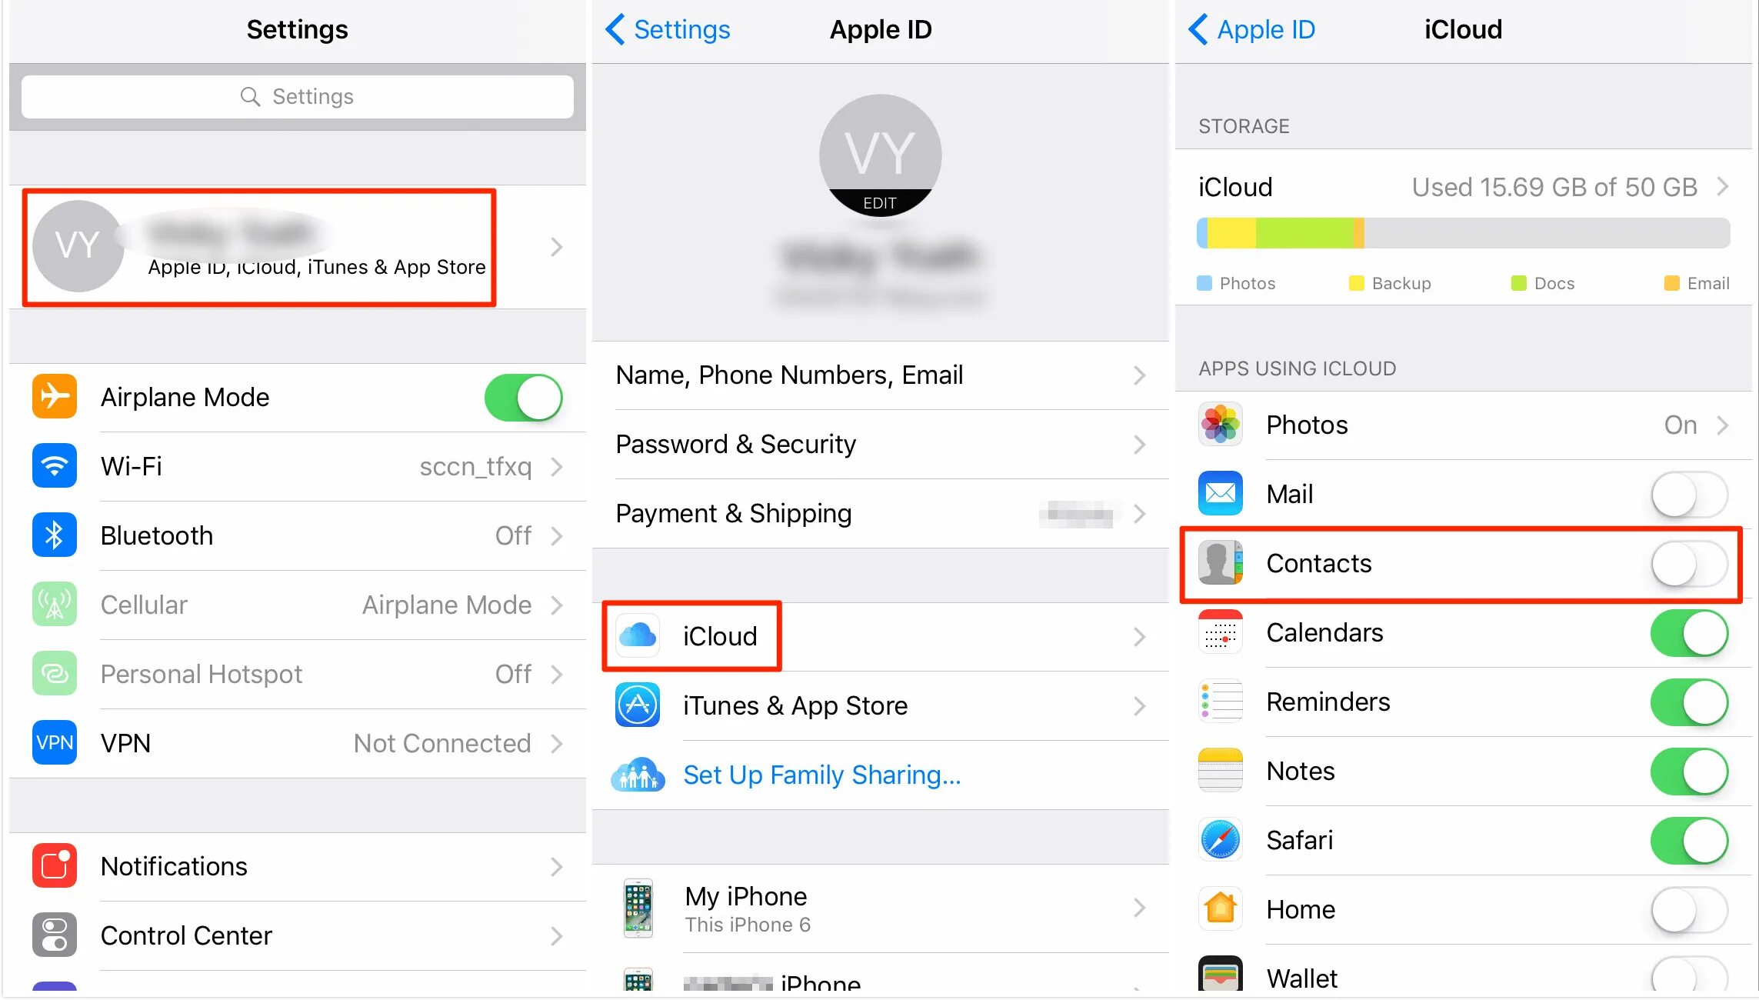The width and height of the screenshot is (1759, 1000).
Task: Expand Password & Security settings
Action: click(878, 443)
